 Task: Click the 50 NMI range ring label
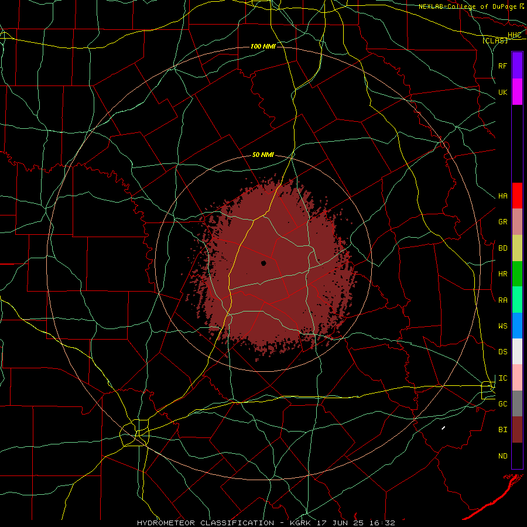tap(263, 155)
